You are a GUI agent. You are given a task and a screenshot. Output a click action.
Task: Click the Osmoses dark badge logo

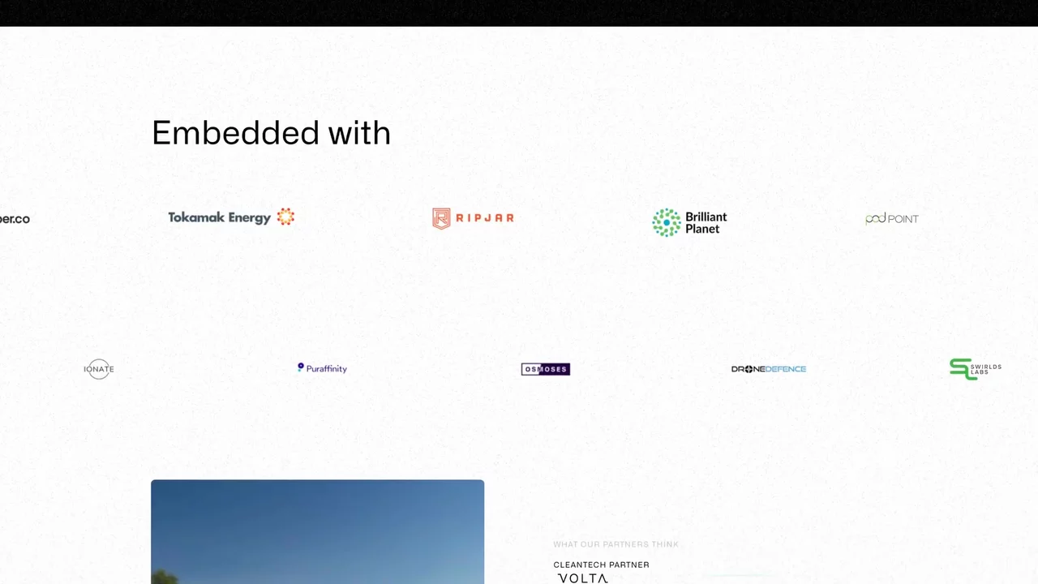pos(546,369)
